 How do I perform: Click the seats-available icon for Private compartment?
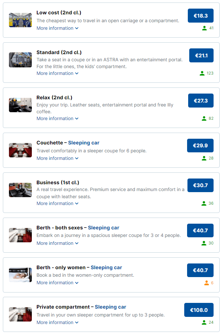coord(204,322)
